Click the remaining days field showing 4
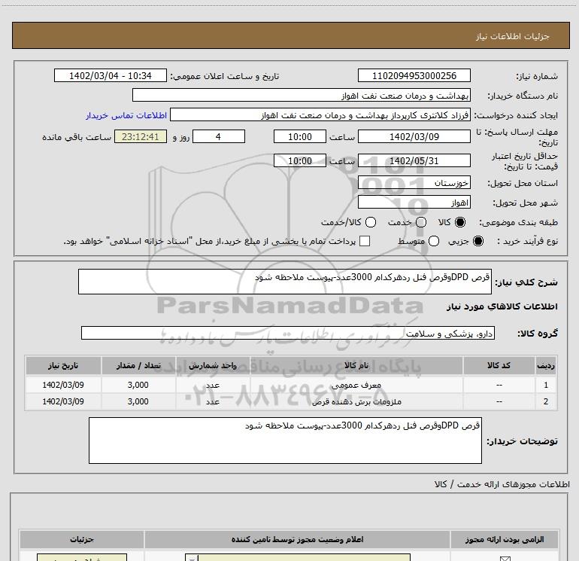The height and width of the screenshot is (561, 579). 219,137
